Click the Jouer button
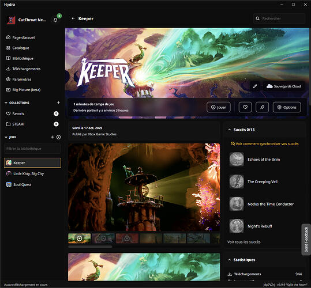Viewport: 311px width, 288px height. [218, 107]
